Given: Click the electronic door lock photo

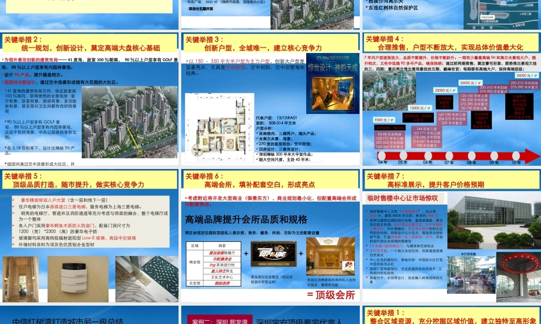Looking at the screenshot, I should 78,279.
